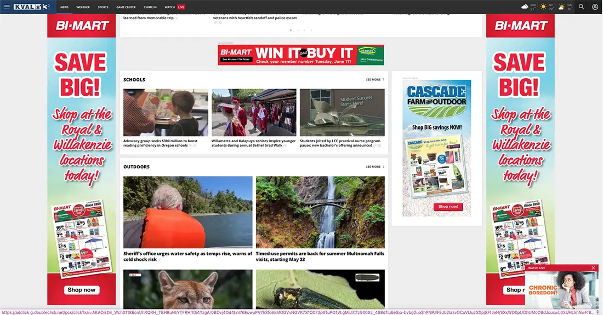603x315 pixels.
Task: Open the sheriff's water safety article headline
Action: [187, 256]
